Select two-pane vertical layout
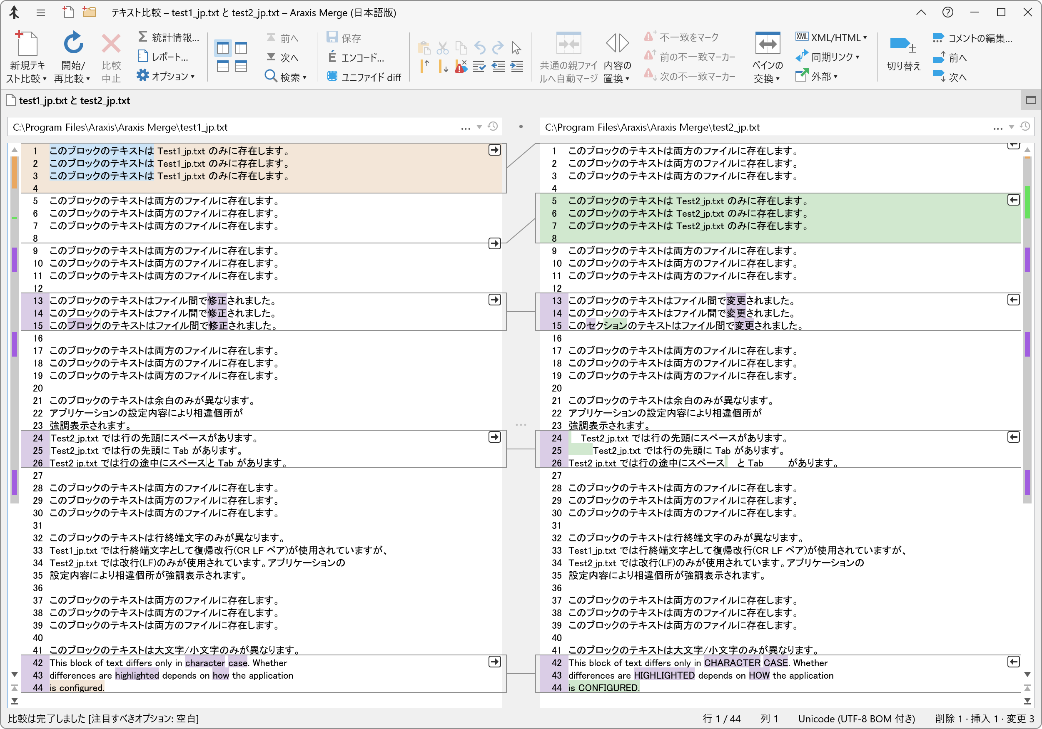Screen dimensions: 1042x729 point(223,48)
